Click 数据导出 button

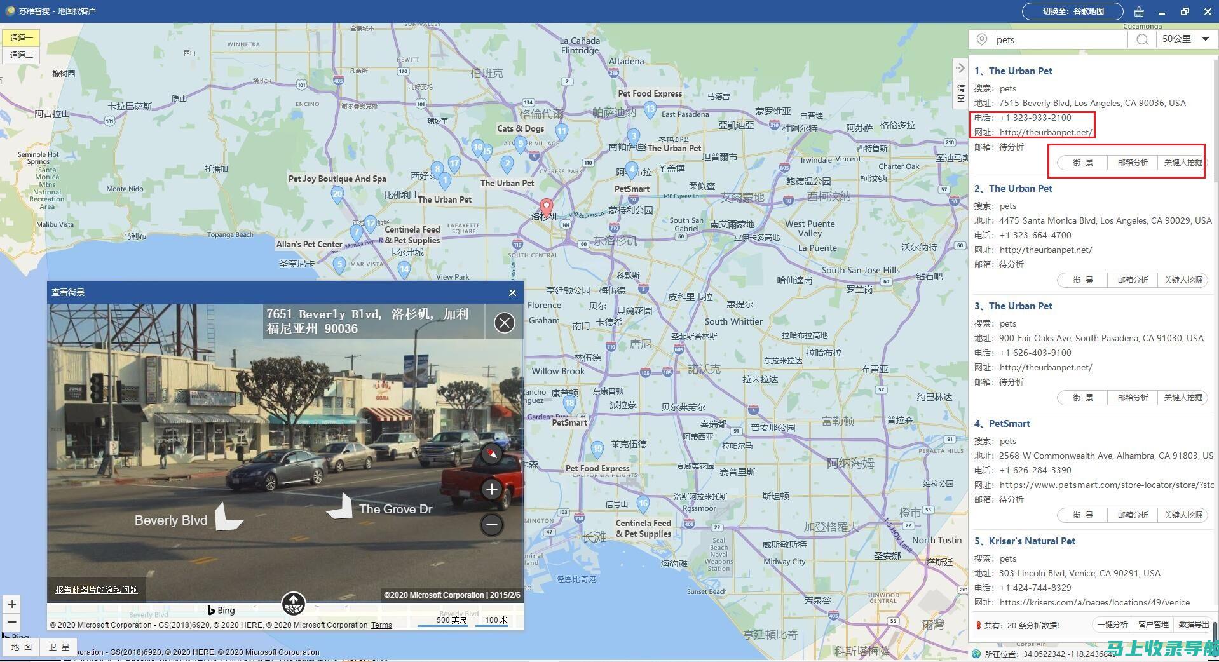tap(1194, 625)
